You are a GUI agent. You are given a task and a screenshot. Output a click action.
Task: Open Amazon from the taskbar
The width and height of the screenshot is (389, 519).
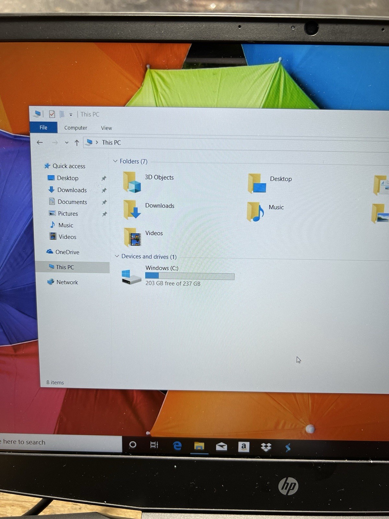tap(243, 447)
